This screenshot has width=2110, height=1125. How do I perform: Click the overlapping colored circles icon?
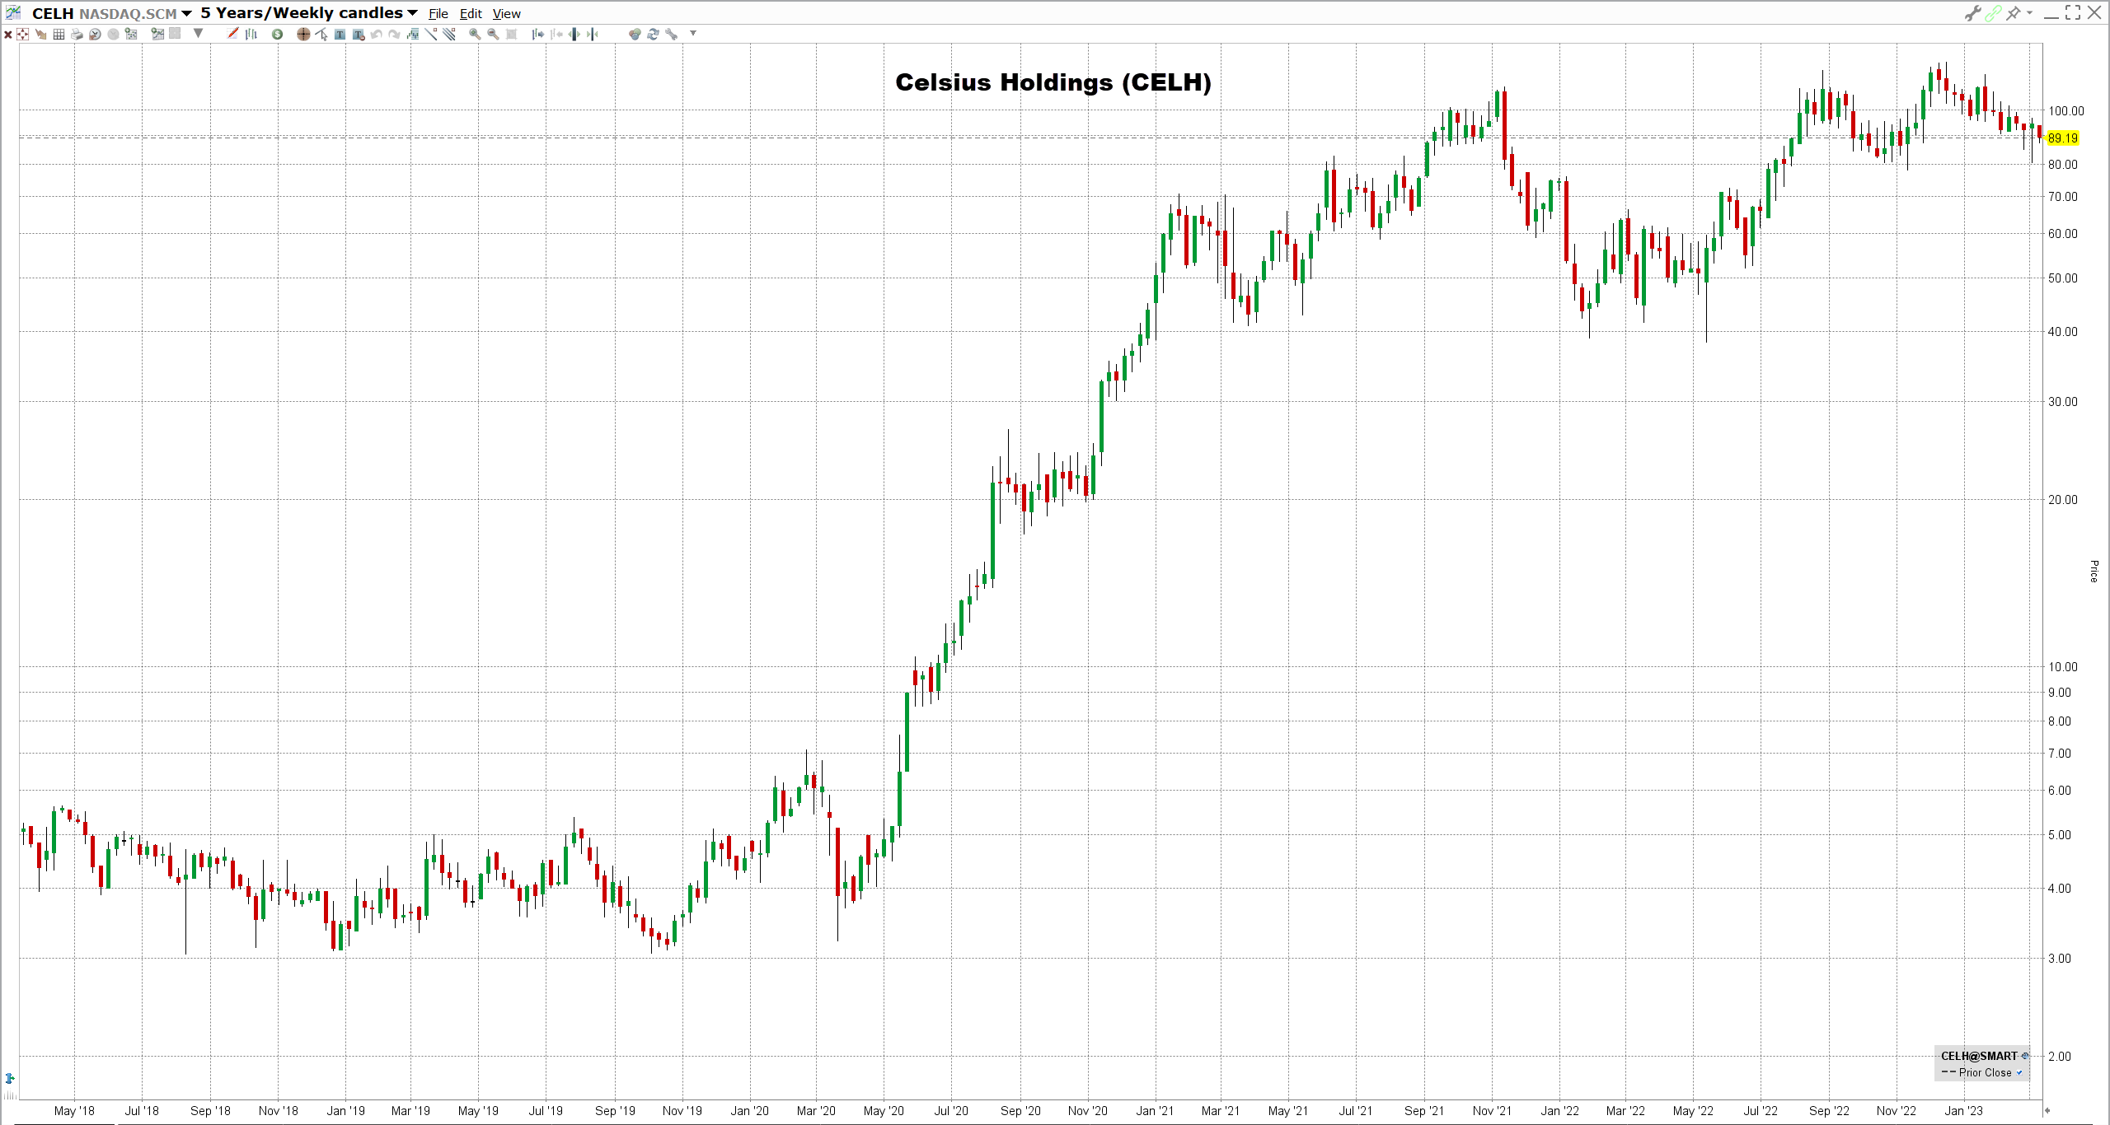635,35
